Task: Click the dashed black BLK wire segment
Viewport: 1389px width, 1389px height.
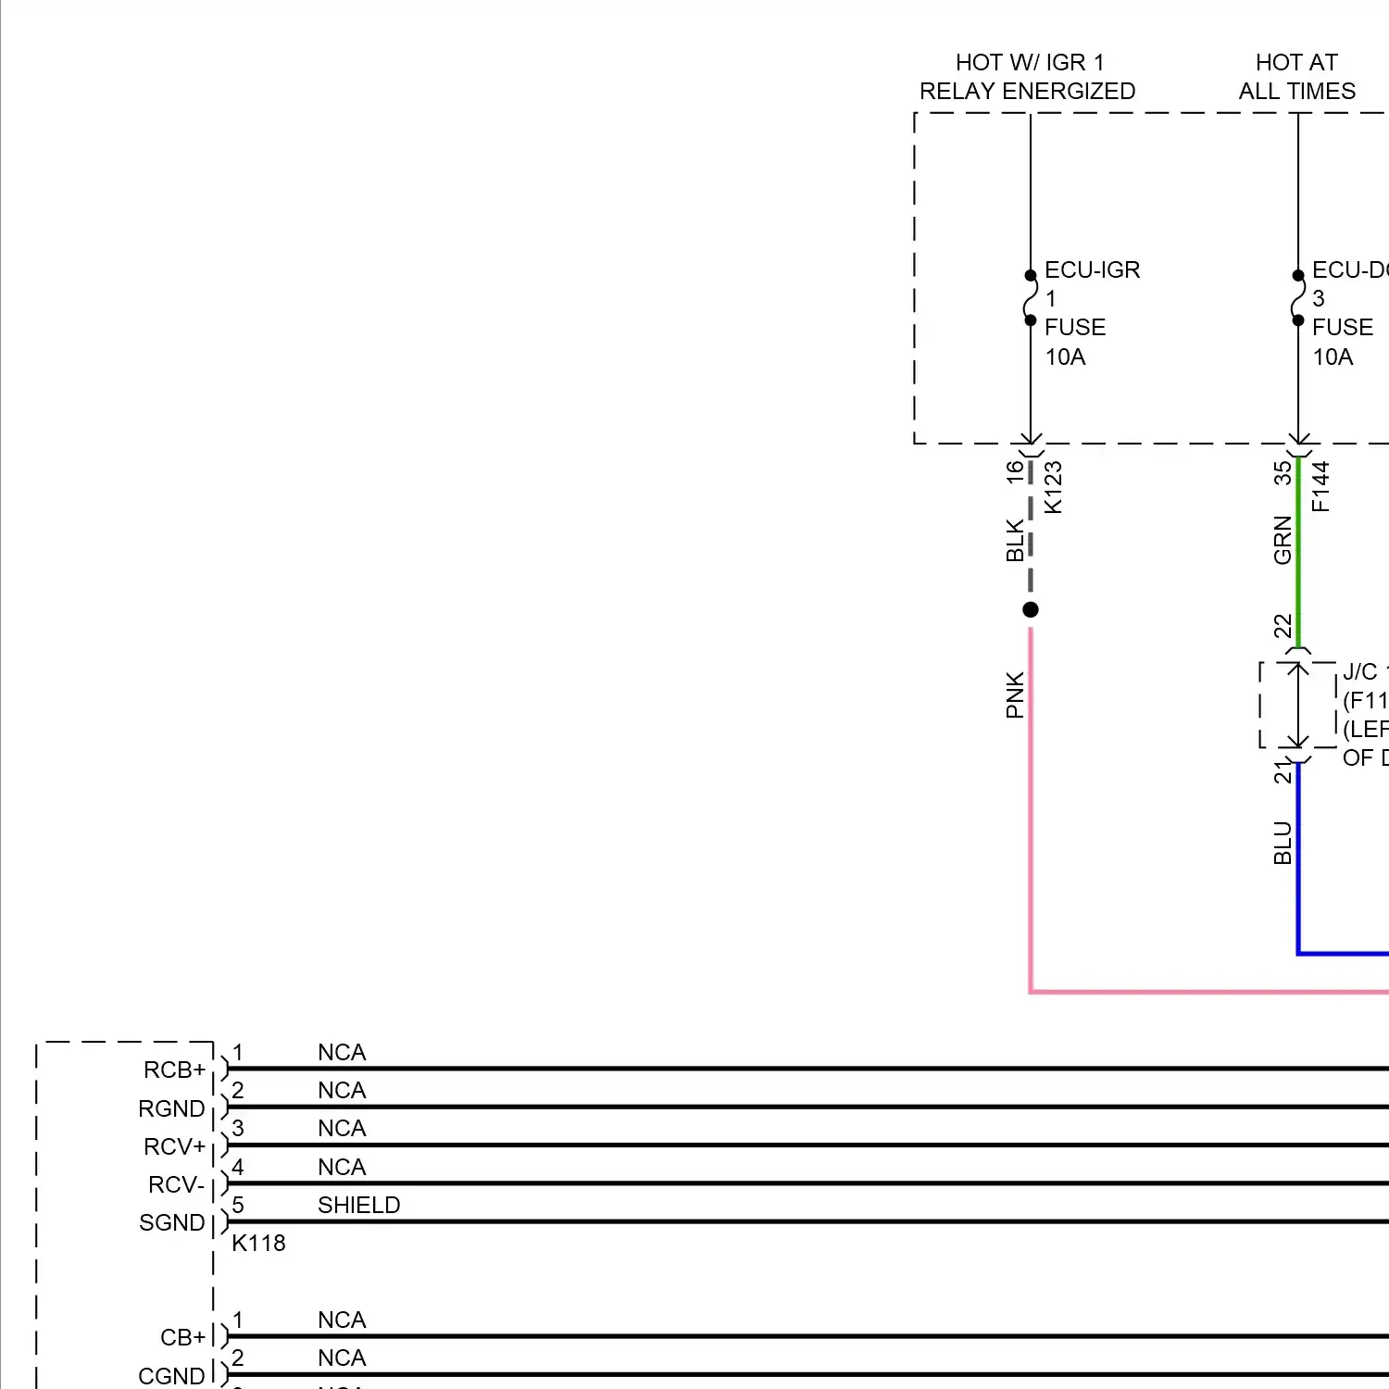Action: coord(1031,524)
